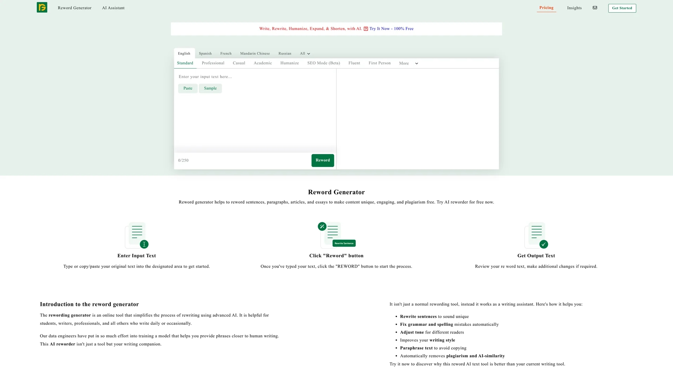Click the Reword Generator main heading
The height and width of the screenshot is (378, 673).
[336, 192]
